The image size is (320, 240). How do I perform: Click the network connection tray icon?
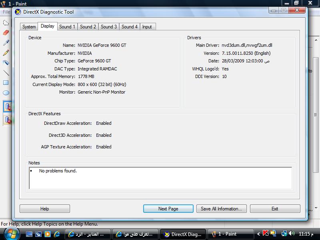pyautogui.click(x=284, y=233)
